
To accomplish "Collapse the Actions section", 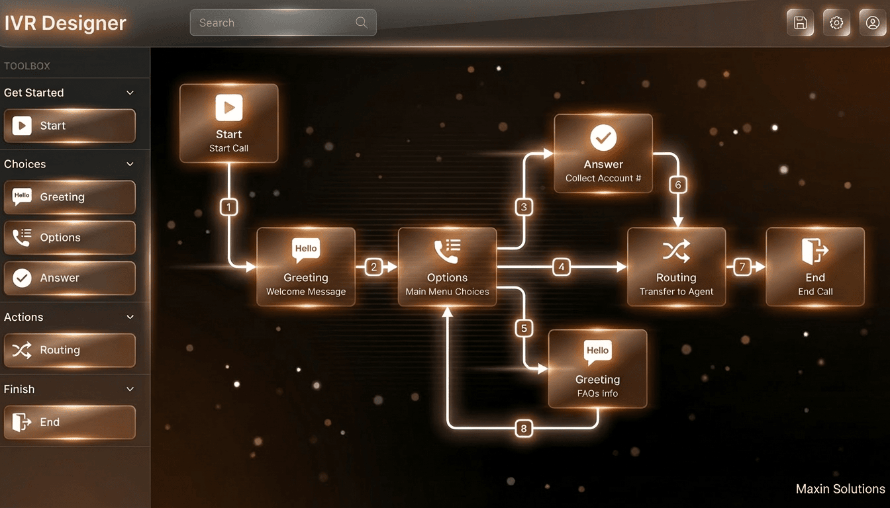I will [x=130, y=317].
